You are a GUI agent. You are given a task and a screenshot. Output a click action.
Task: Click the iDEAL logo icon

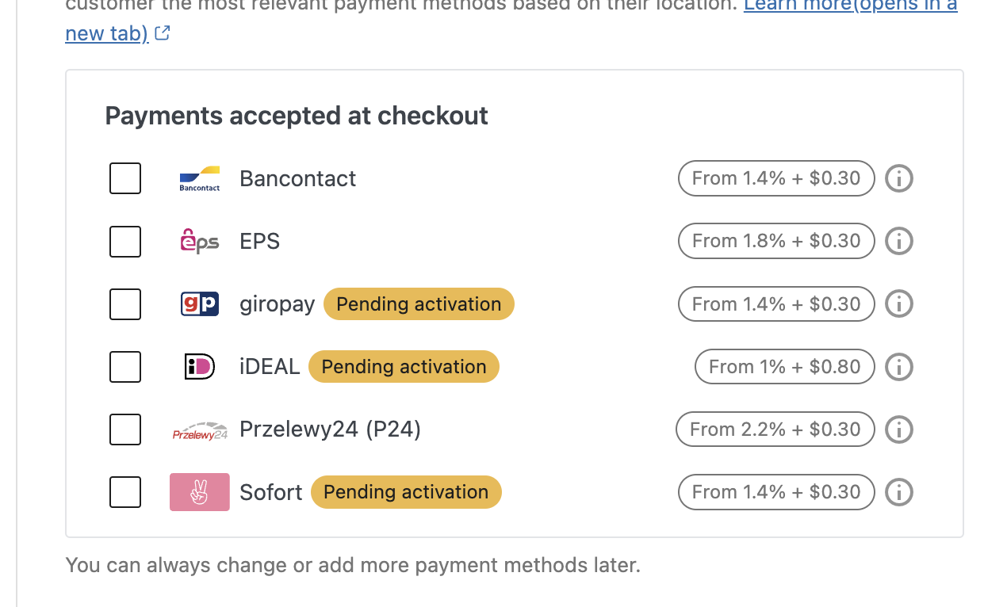tap(199, 366)
